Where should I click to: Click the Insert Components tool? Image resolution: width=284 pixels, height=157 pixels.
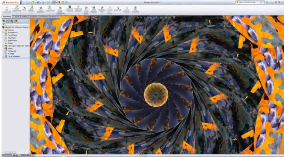point(17,9)
